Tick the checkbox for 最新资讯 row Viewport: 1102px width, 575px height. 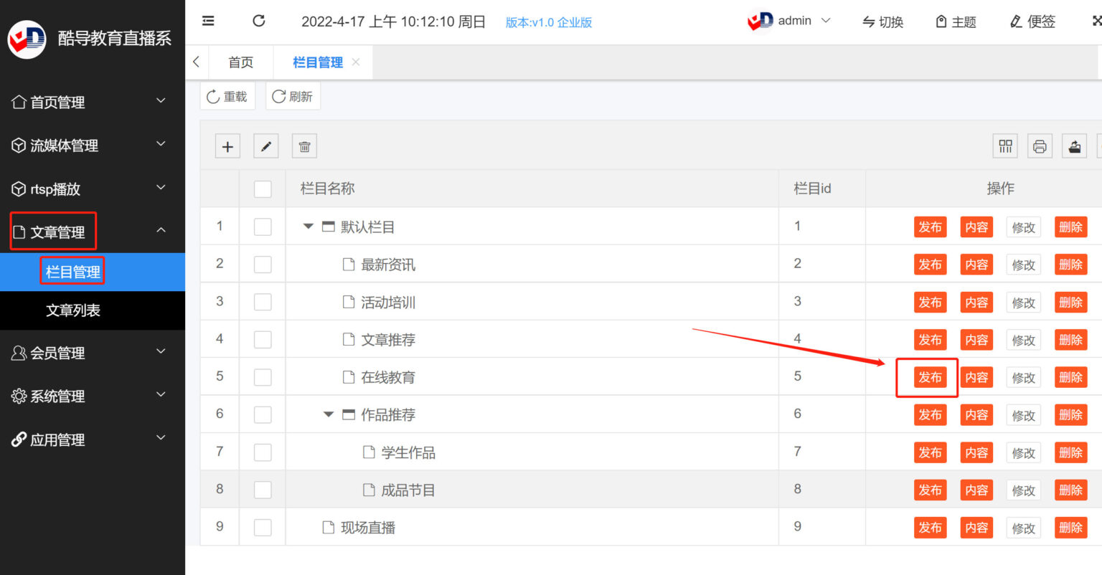[263, 264]
